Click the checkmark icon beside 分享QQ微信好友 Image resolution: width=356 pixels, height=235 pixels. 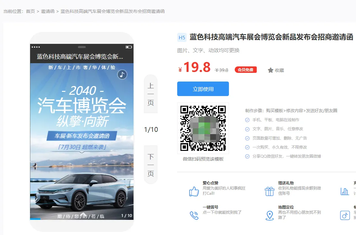click(x=247, y=156)
